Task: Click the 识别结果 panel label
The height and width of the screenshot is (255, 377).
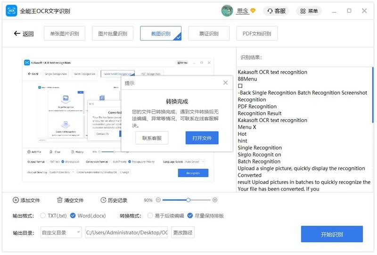Action: tap(251, 57)
